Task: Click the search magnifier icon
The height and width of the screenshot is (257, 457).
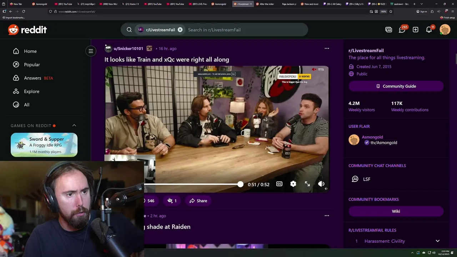Action: (129, 30)
